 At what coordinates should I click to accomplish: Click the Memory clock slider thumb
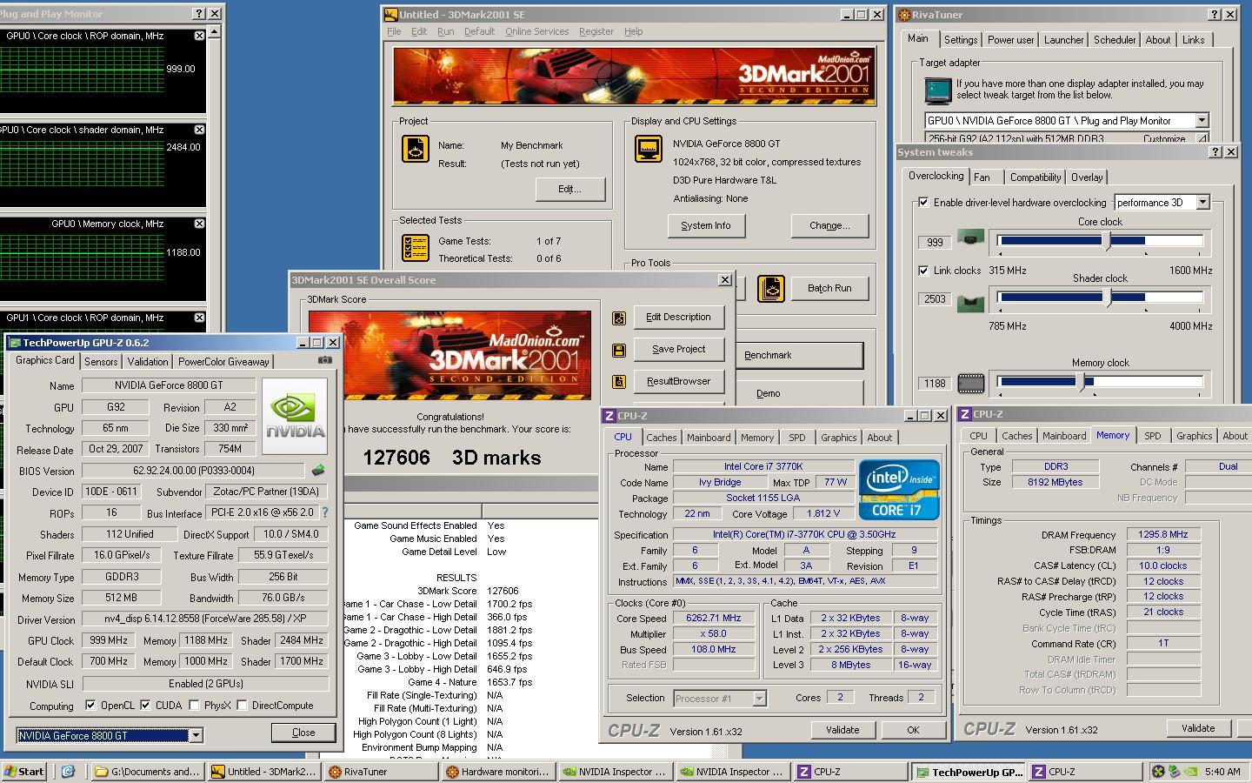[x=1080, y=382]
